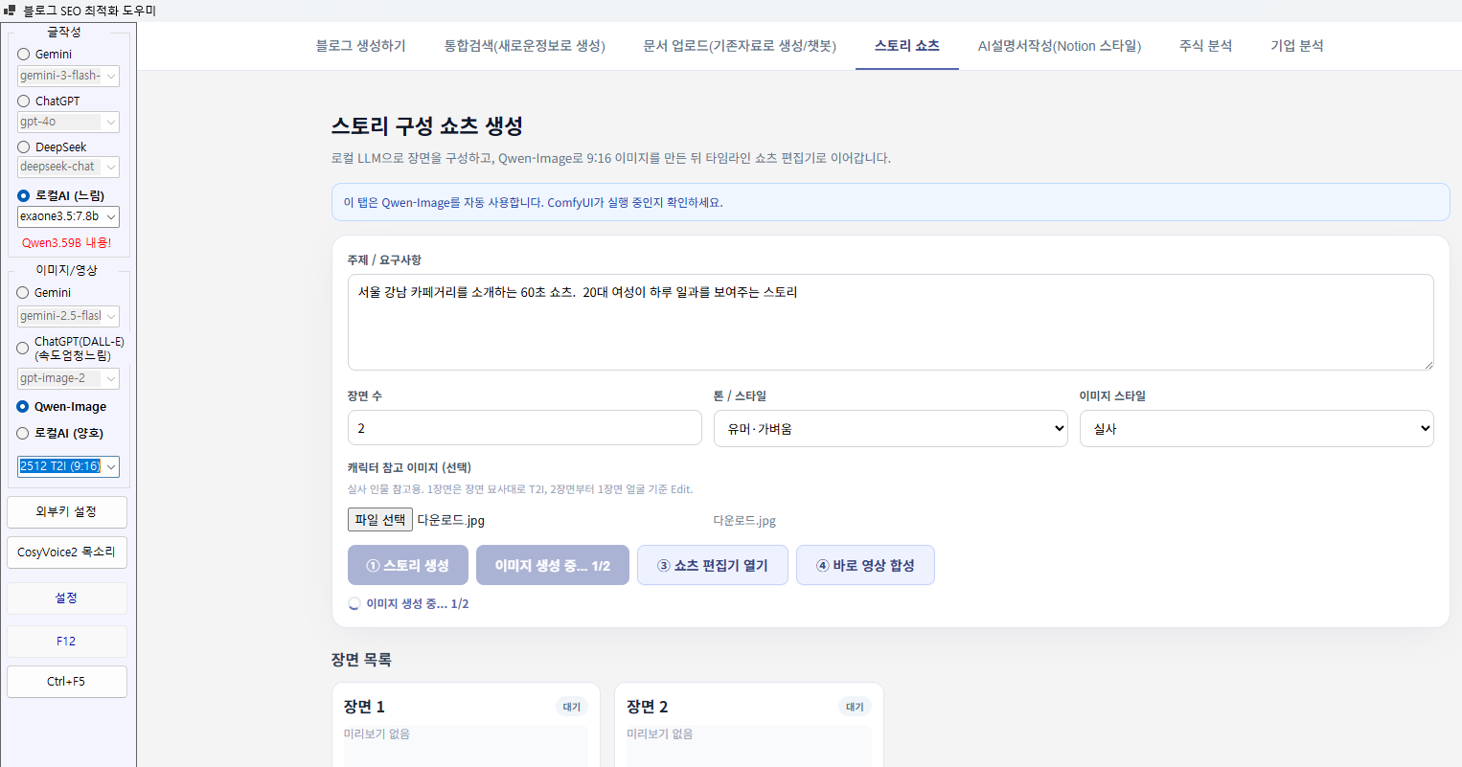Open the gemini-3-flash model dropdown
Image resolution: width=1462 pixels, height=767 pixels.
pyautogui.click(x=68, y=76)
